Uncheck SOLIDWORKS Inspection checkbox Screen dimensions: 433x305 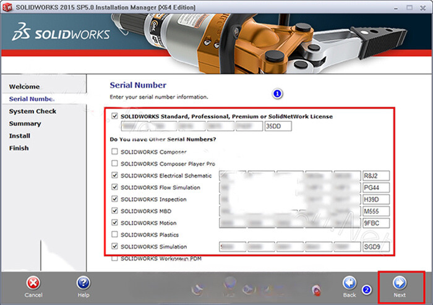tap(114, 199)
